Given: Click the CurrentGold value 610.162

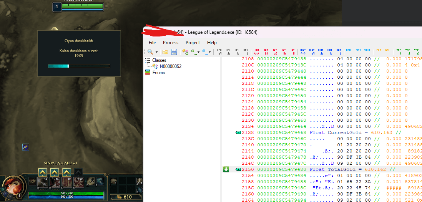Looking at the screenshot, I should (382, 132).
